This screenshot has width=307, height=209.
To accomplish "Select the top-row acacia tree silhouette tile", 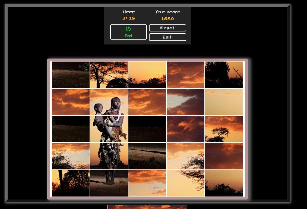I will coord(109,75).
